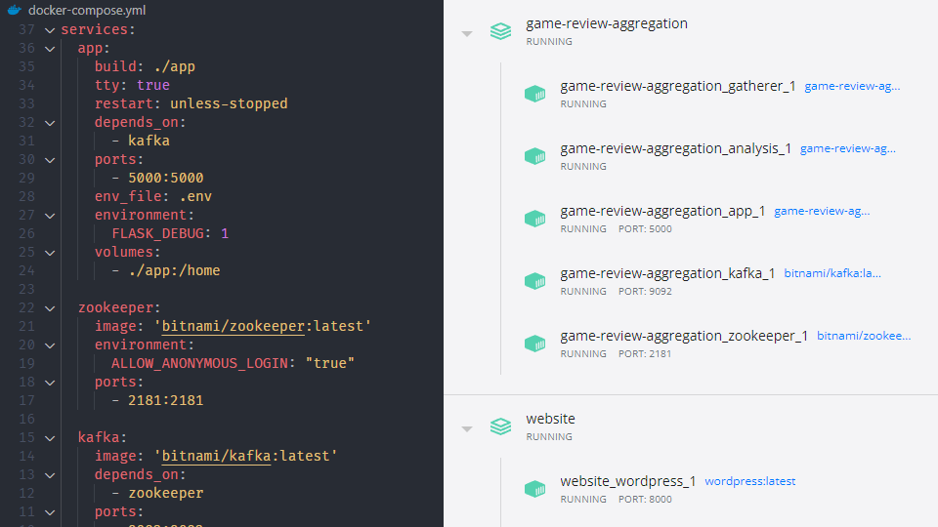
Task: Fold the kafka service block
Action: pyautogui.click(x=50, y=437)
